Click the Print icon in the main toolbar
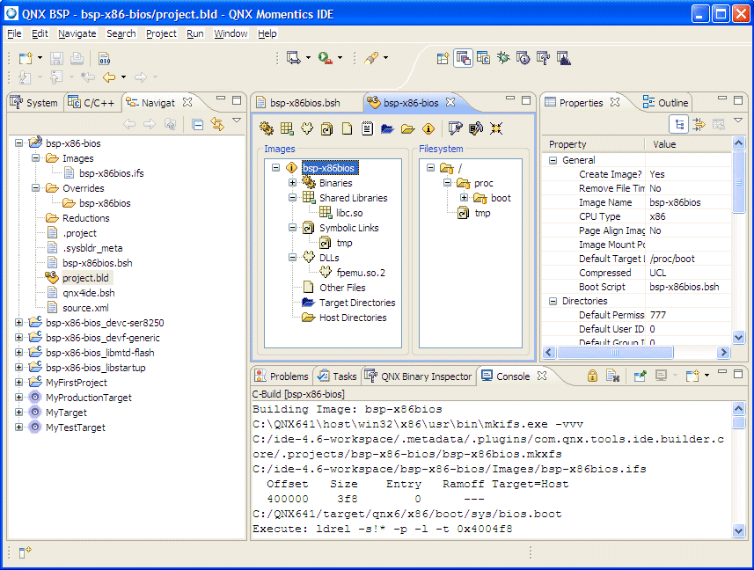 click(77, 59)
